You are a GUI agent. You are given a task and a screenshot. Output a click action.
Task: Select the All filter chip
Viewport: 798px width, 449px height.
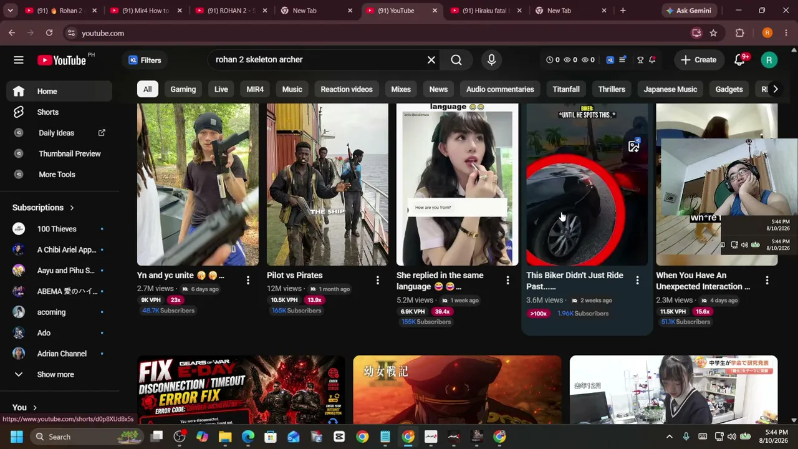pos(147,89)
